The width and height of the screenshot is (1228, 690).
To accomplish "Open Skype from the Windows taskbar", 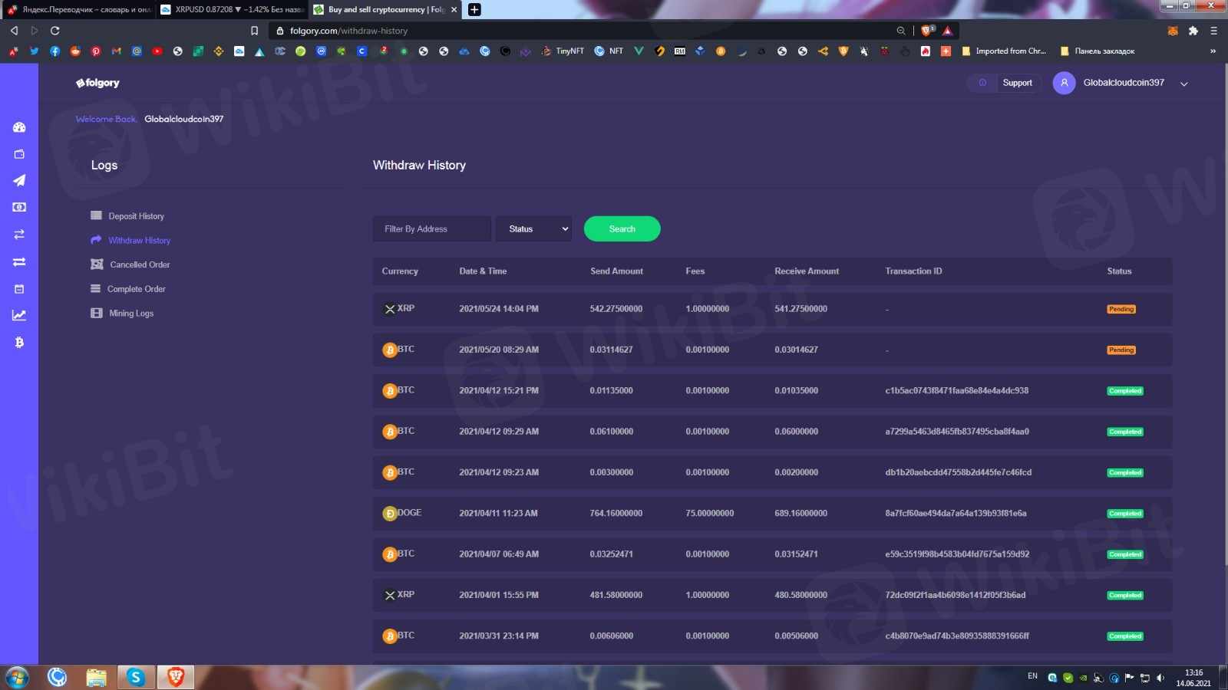I will 136,677.
